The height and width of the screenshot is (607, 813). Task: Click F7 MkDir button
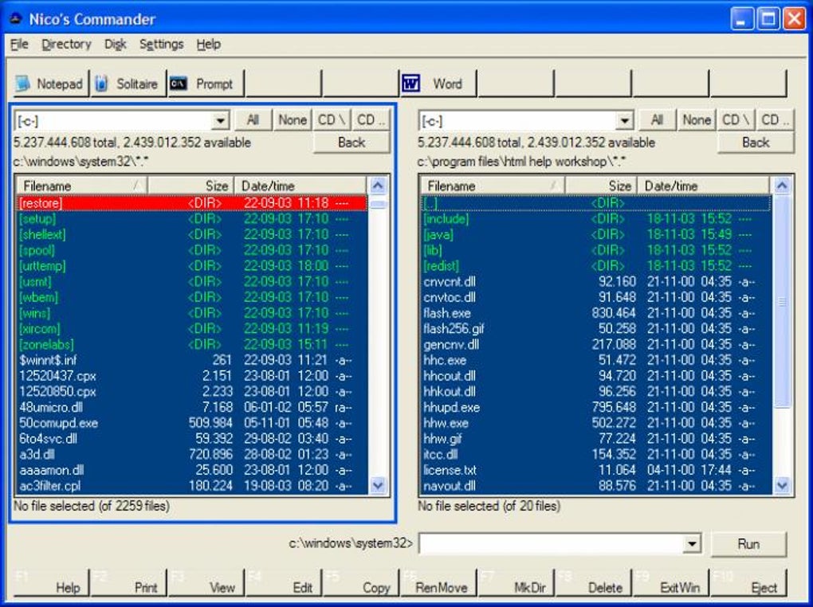pos(516,582)
